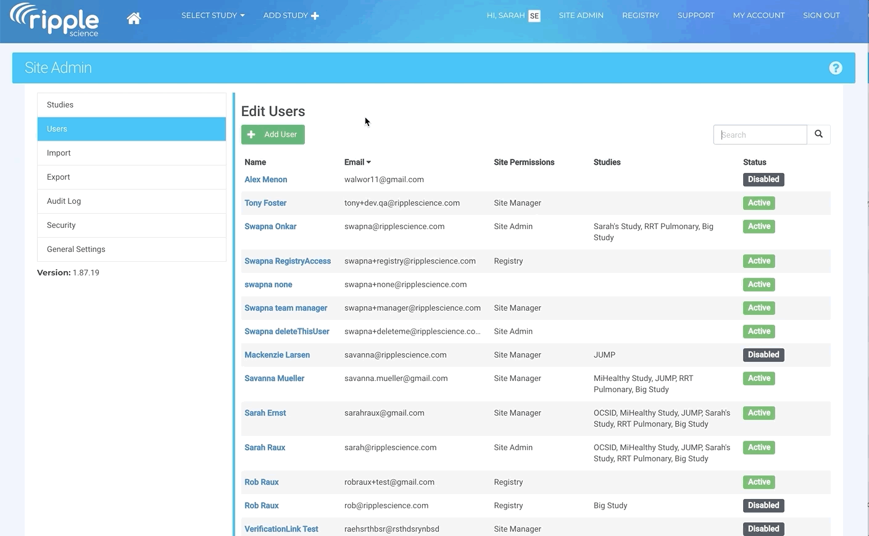
Task: Click the help question mark icon
Action: click(835, 68)
